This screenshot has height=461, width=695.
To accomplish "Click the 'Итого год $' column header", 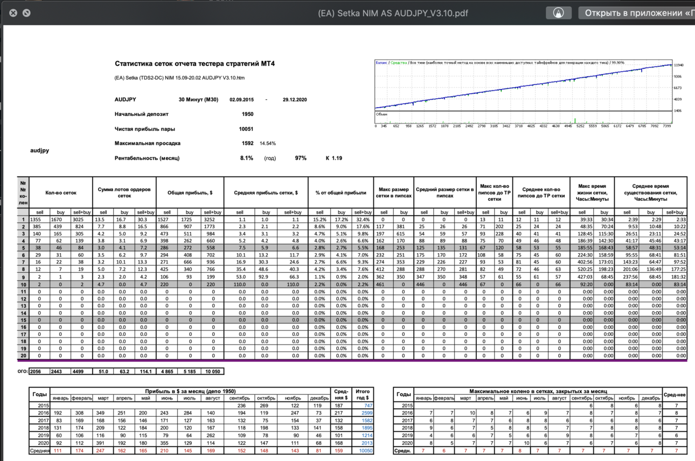I will click(x=362, y=395).
